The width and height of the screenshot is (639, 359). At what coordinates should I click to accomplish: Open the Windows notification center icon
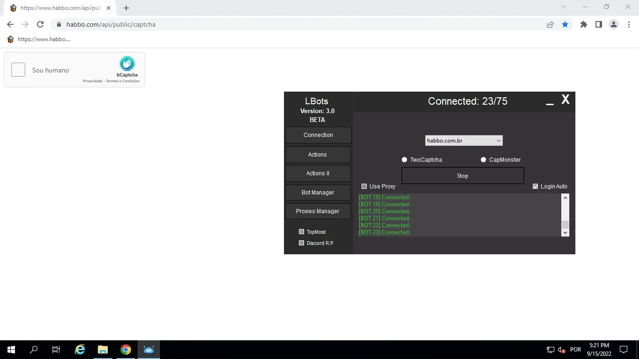tap(624, 350)
